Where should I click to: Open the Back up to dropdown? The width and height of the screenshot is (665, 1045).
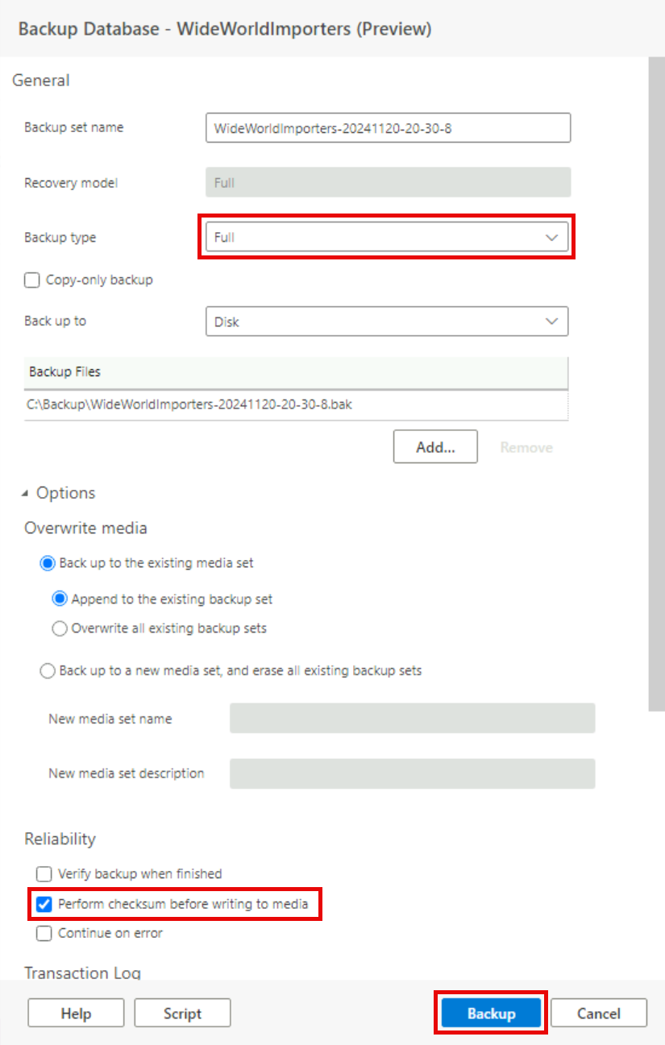[x=386, y=321]
